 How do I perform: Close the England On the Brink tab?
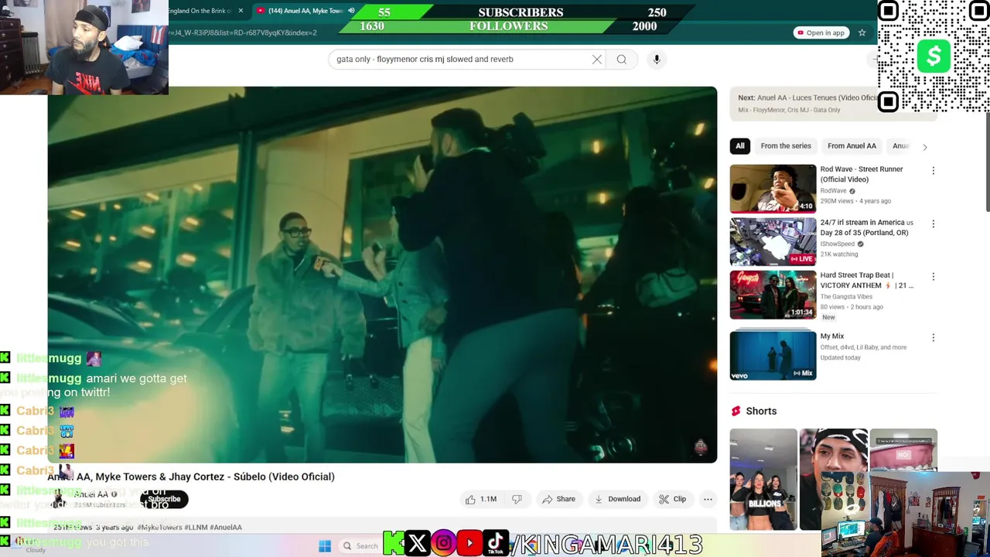click(x=241, y=11)
